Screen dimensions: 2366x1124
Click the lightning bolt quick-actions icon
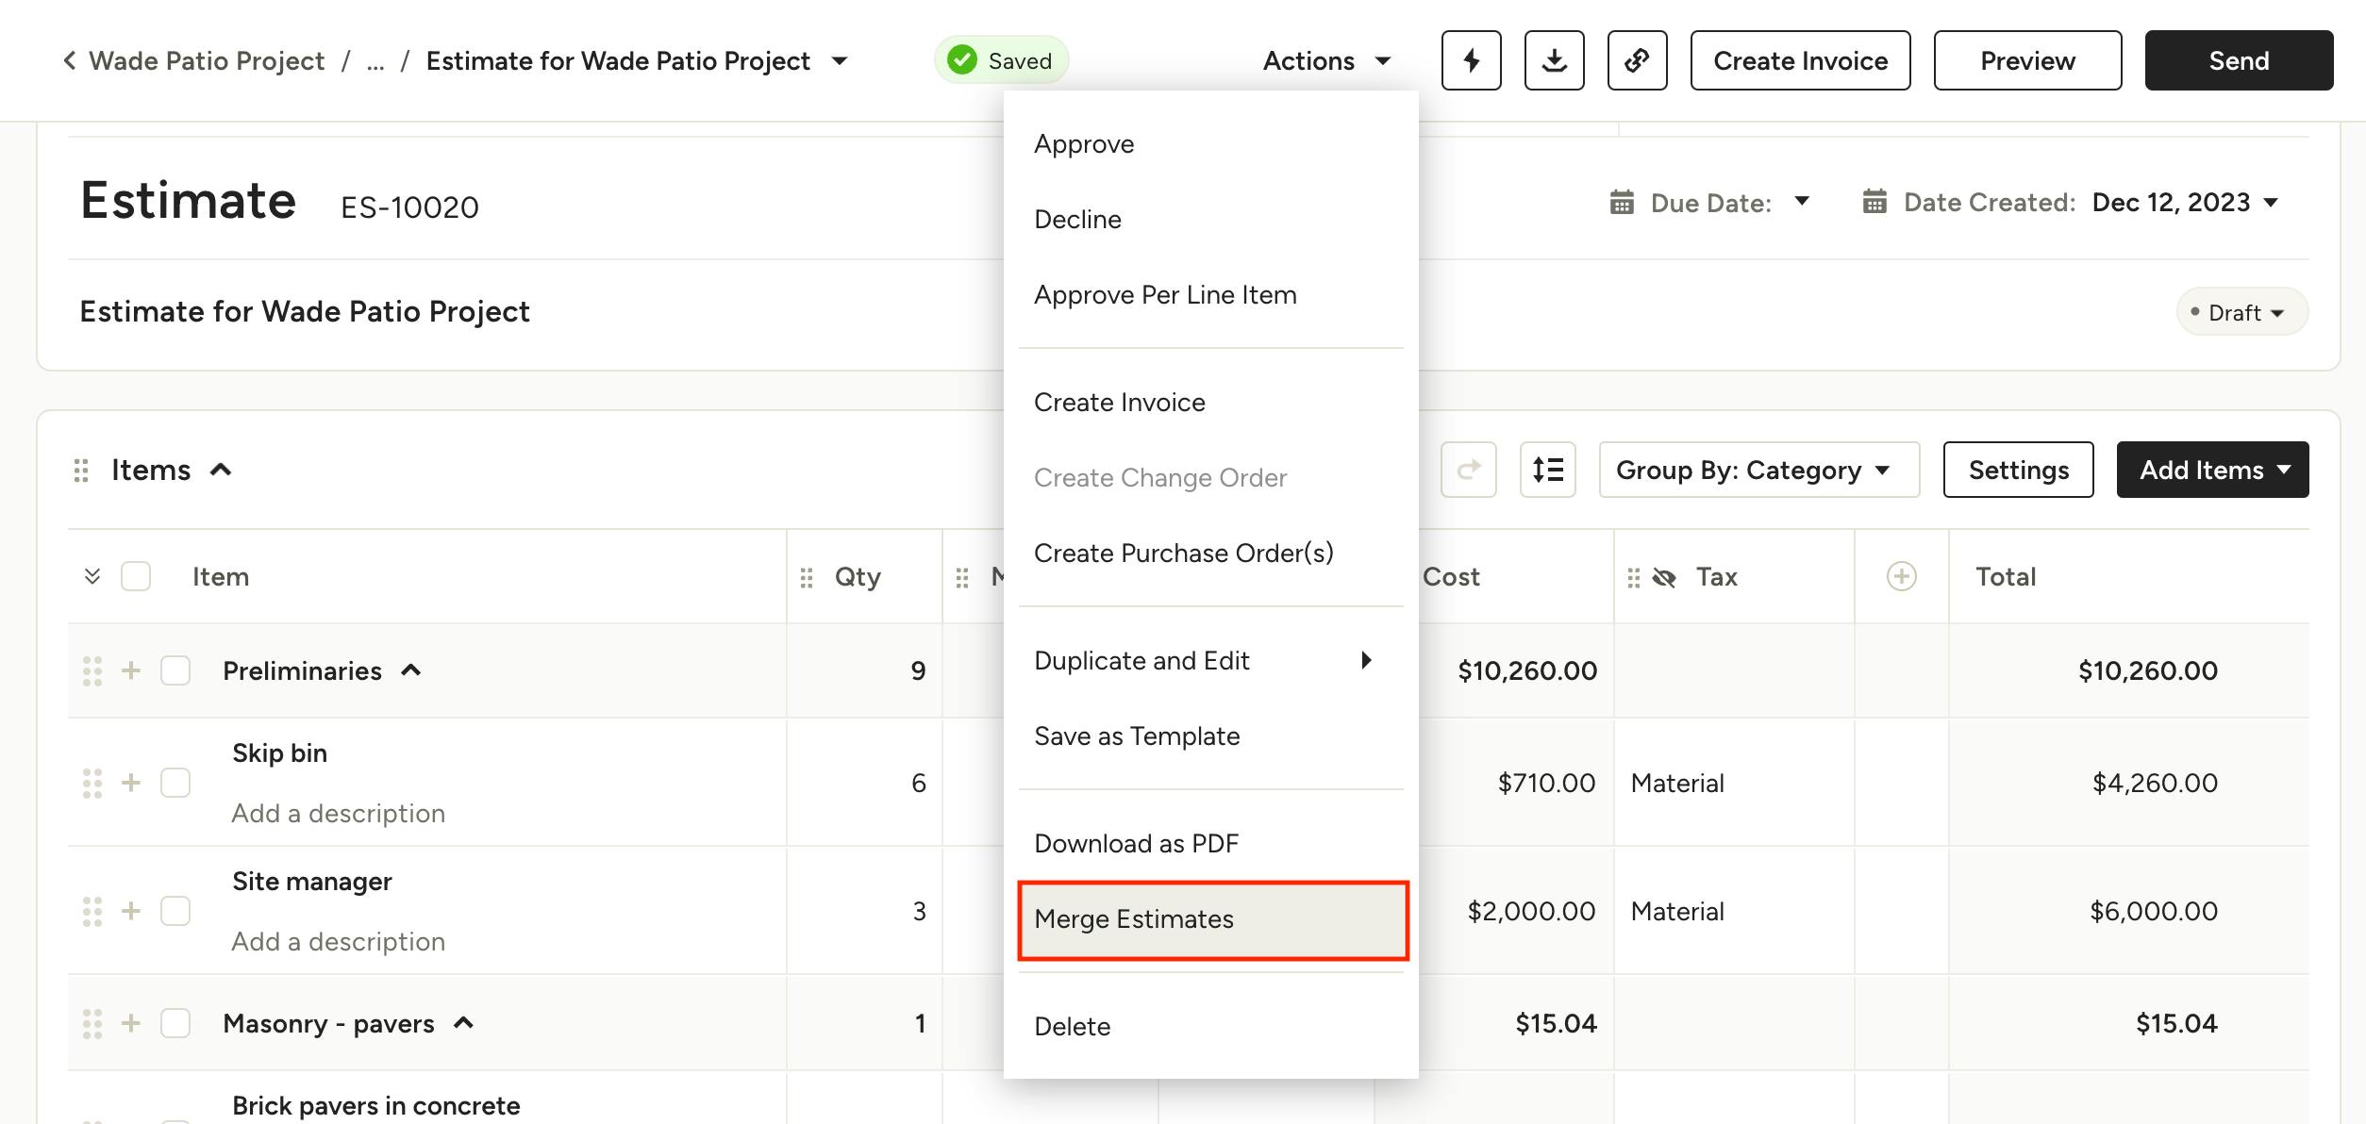pos(1471,61)
